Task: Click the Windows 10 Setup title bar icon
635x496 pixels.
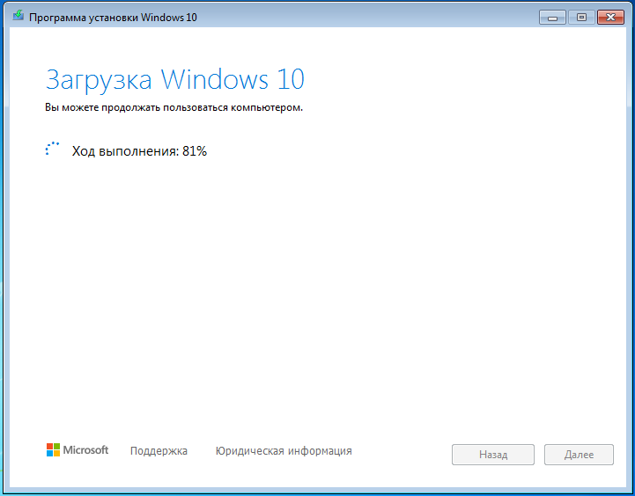Action: pyautogui.click(x=18, y=17)
